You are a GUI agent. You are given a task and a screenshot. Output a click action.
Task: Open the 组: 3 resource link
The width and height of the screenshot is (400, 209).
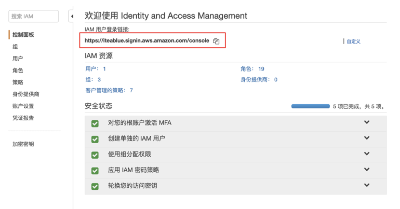tap(93, 80)
